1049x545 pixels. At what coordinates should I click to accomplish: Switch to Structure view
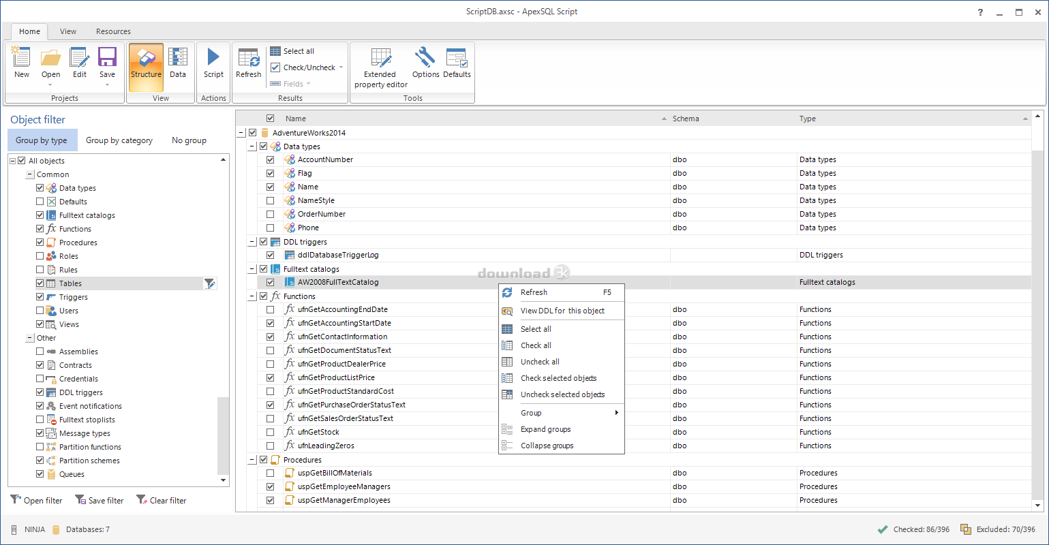(x=146, y=67)
